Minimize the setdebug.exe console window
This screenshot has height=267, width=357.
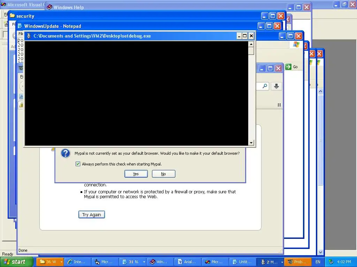tap(239, 36)
